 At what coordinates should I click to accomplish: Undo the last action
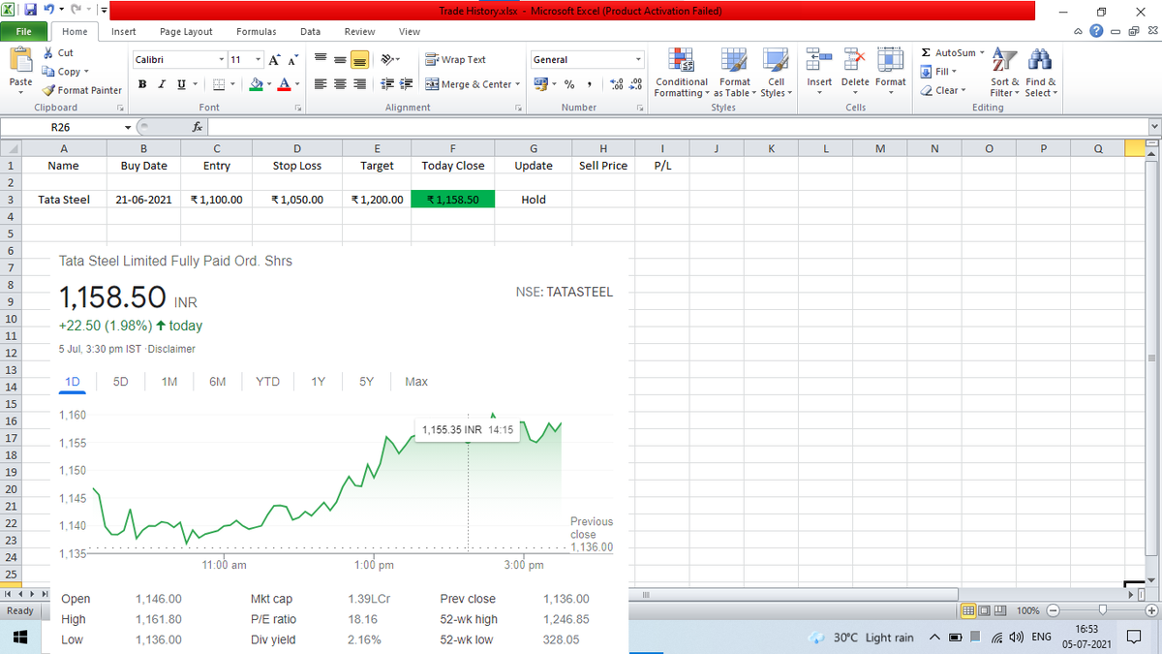tap(47, 11)
